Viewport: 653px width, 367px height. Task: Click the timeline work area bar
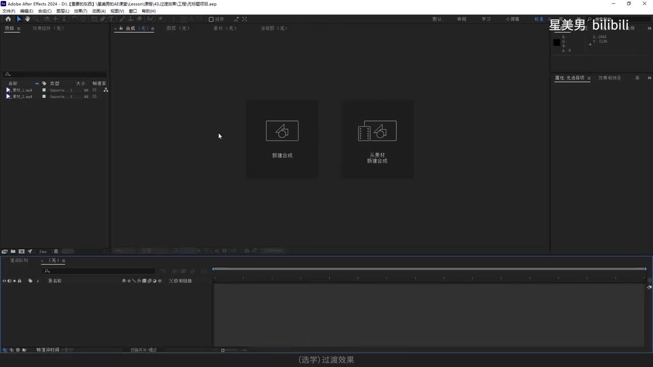tap(430, 269)
